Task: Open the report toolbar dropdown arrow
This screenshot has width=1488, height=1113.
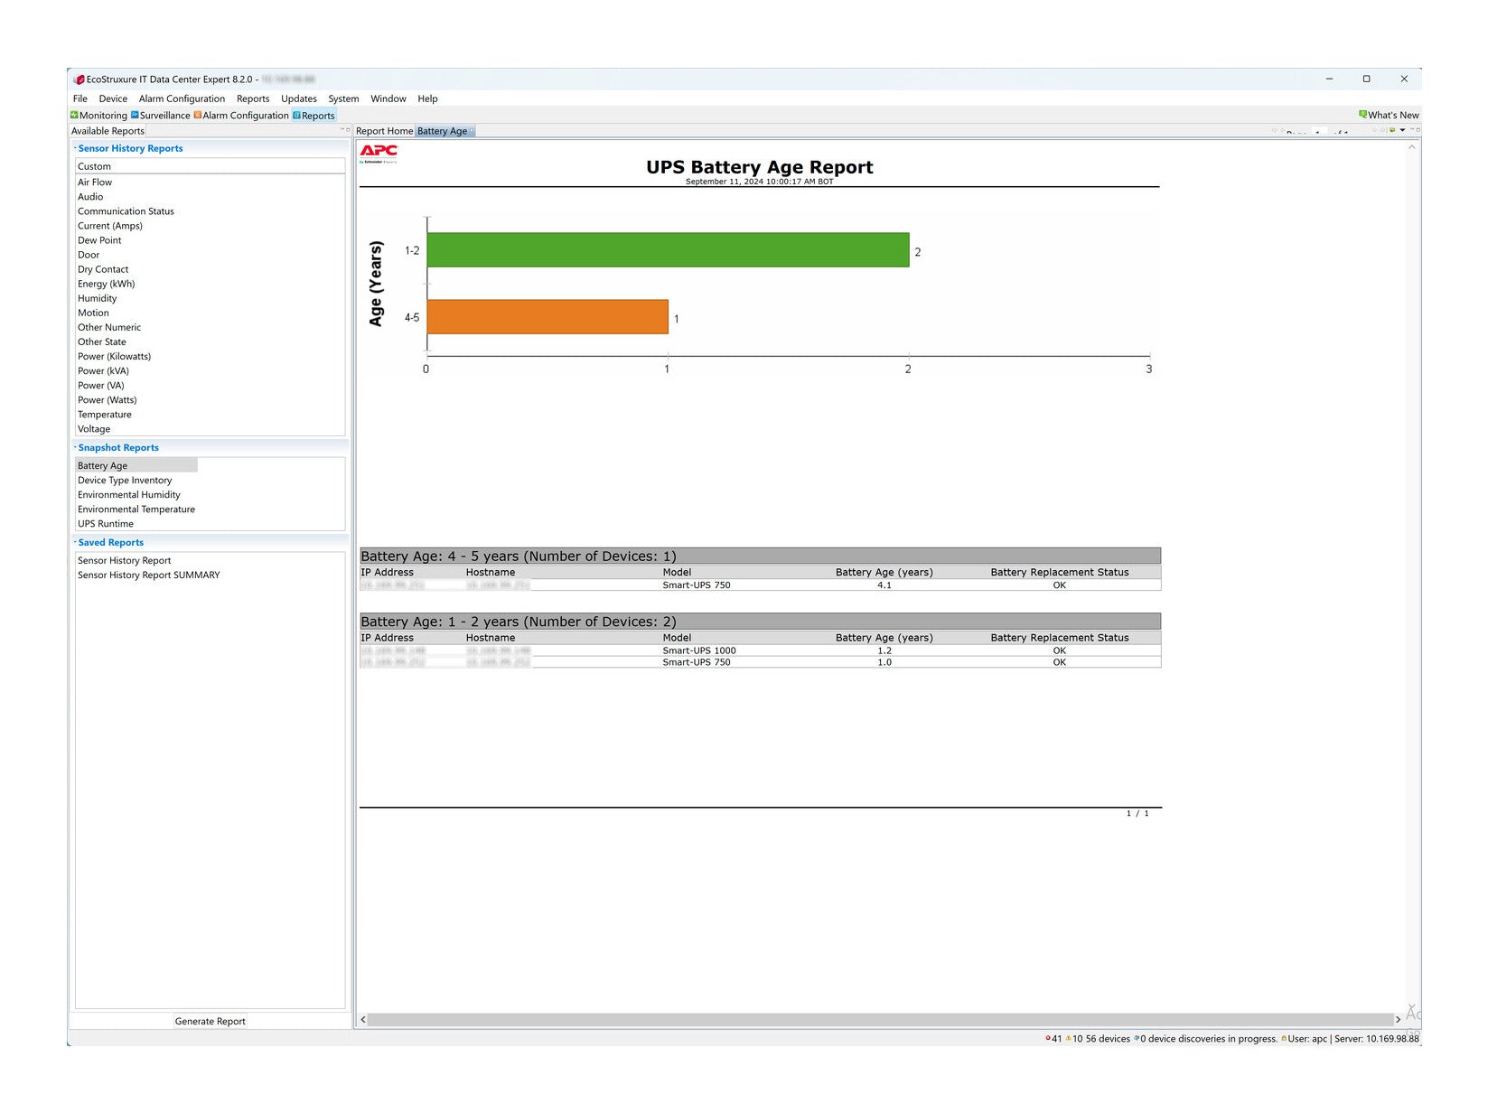Action: click(x=1402, y=130)
